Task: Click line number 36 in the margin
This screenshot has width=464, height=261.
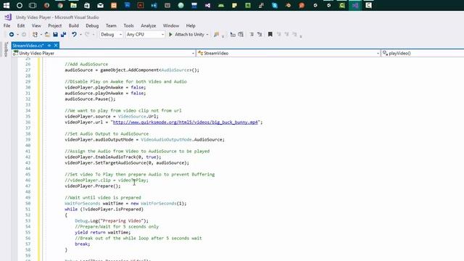Action: point(28,123)
